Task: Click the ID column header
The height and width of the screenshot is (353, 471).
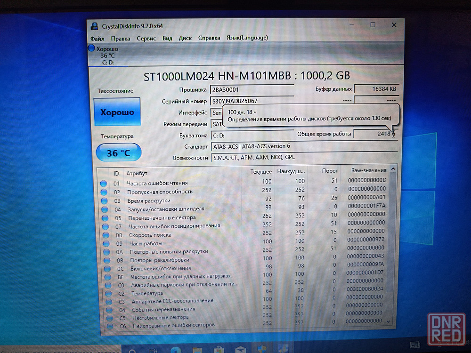Action: (x=116, y=174)
